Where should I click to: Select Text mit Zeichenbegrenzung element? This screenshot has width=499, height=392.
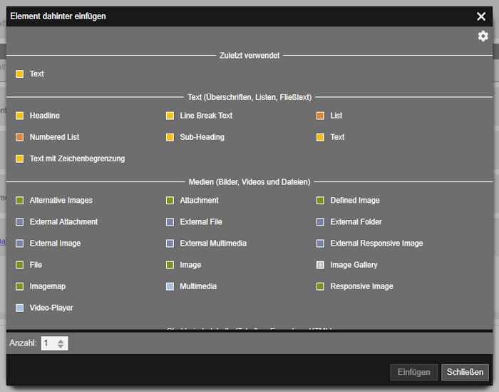click(71, 159)
